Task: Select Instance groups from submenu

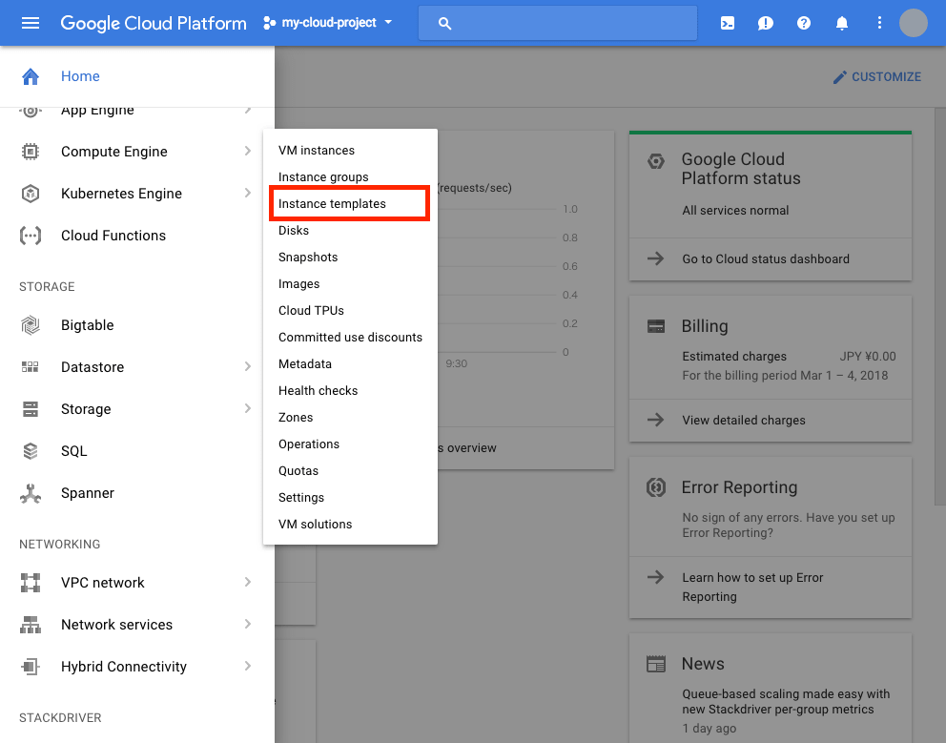Action: pyautogui.click(x=350, y=176)
